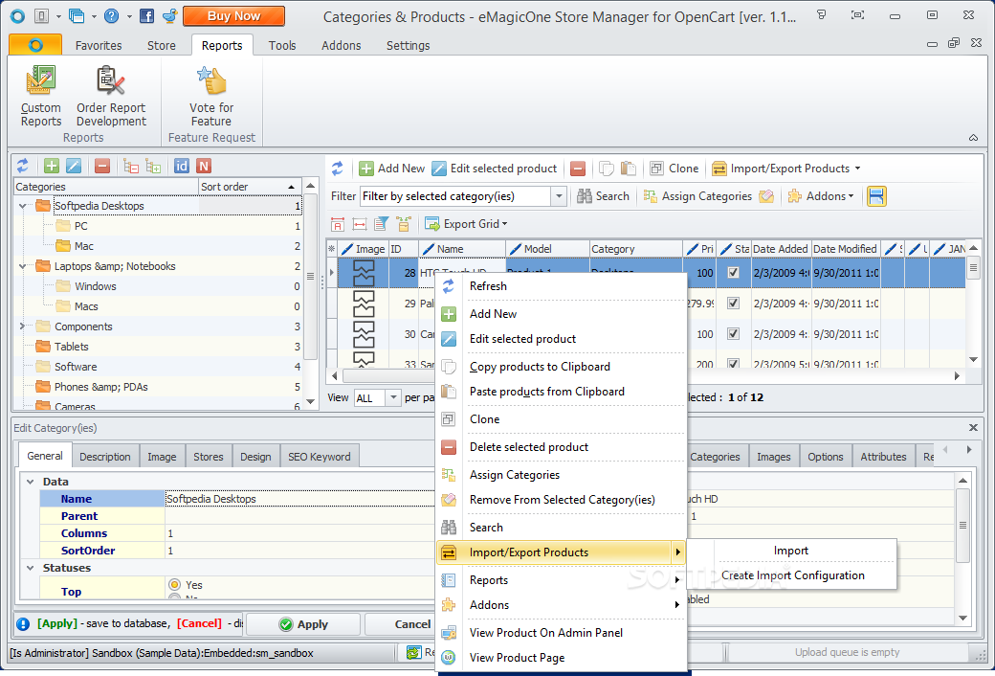The width and height of the screenshot is (995, 676).
Task: Open the help question mark icon
Action: [x=111, y=16]
